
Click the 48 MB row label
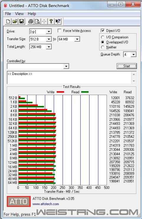(12, 179)
